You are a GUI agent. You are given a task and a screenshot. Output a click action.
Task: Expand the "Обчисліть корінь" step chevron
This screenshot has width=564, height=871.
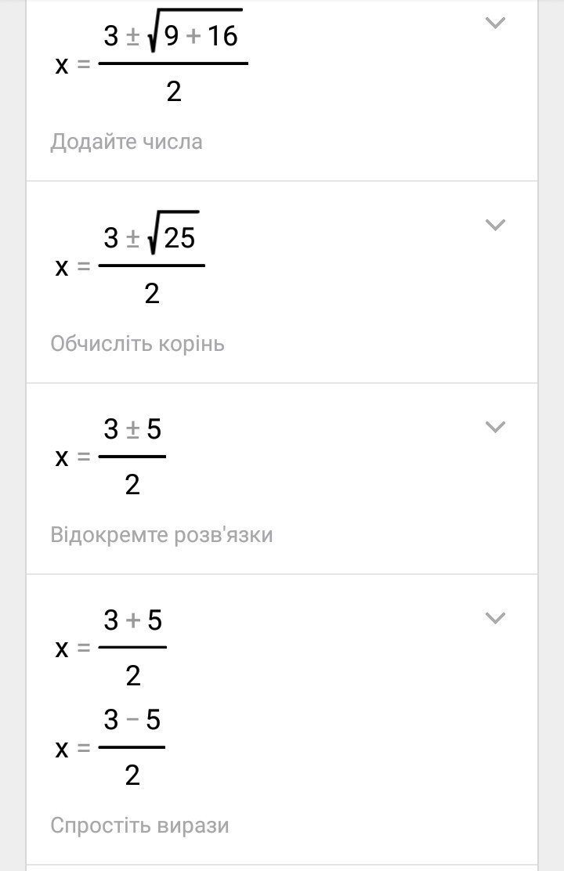coord(495,225)
